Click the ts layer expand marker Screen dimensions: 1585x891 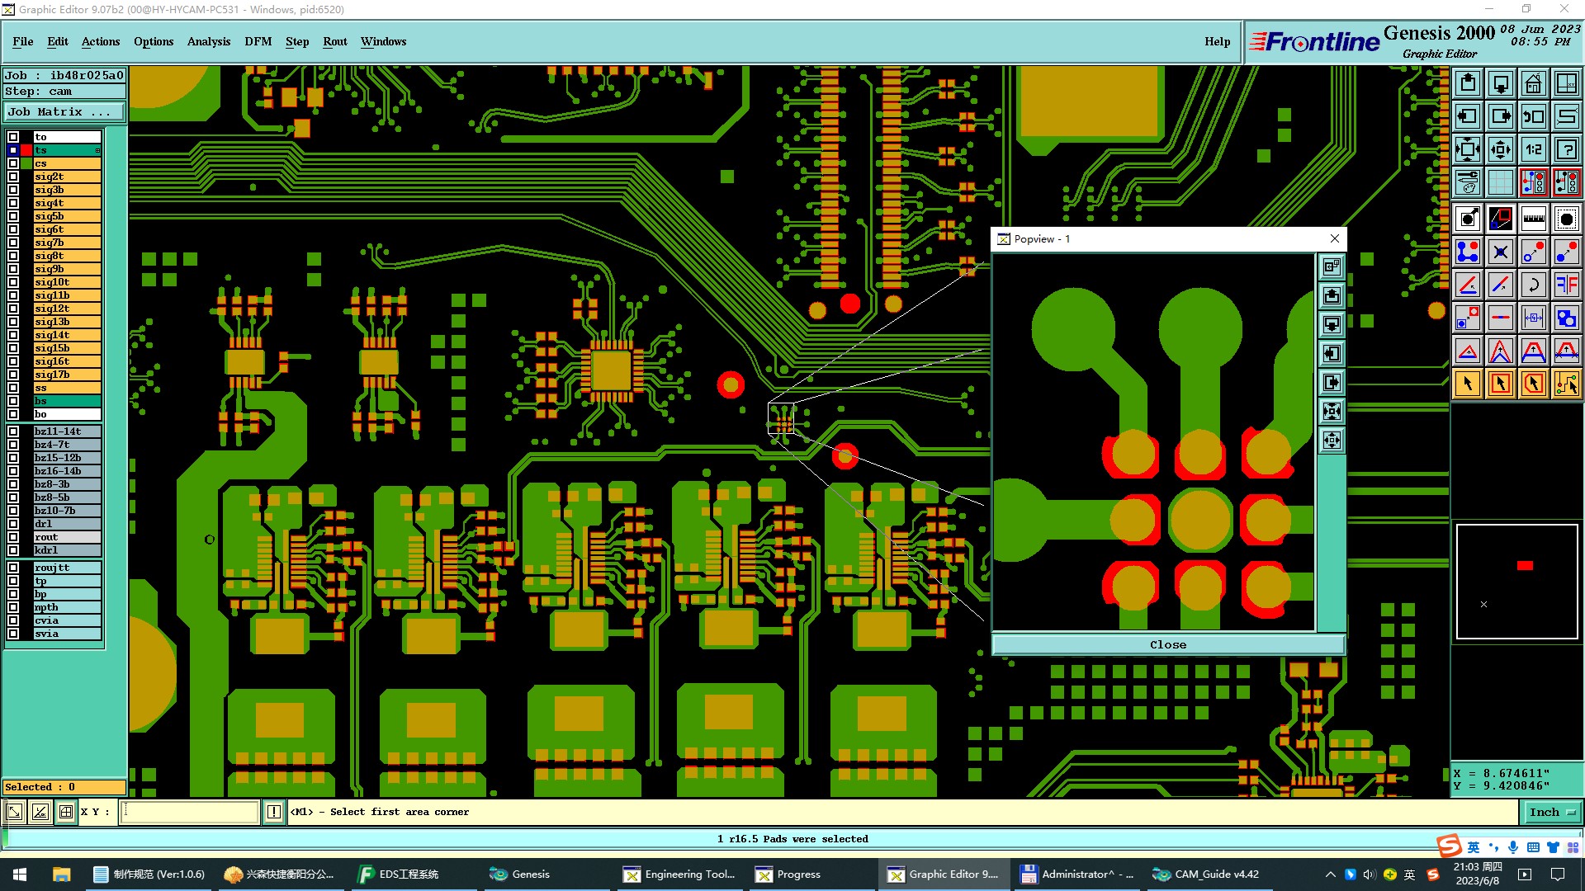click(x=97, y=150)
